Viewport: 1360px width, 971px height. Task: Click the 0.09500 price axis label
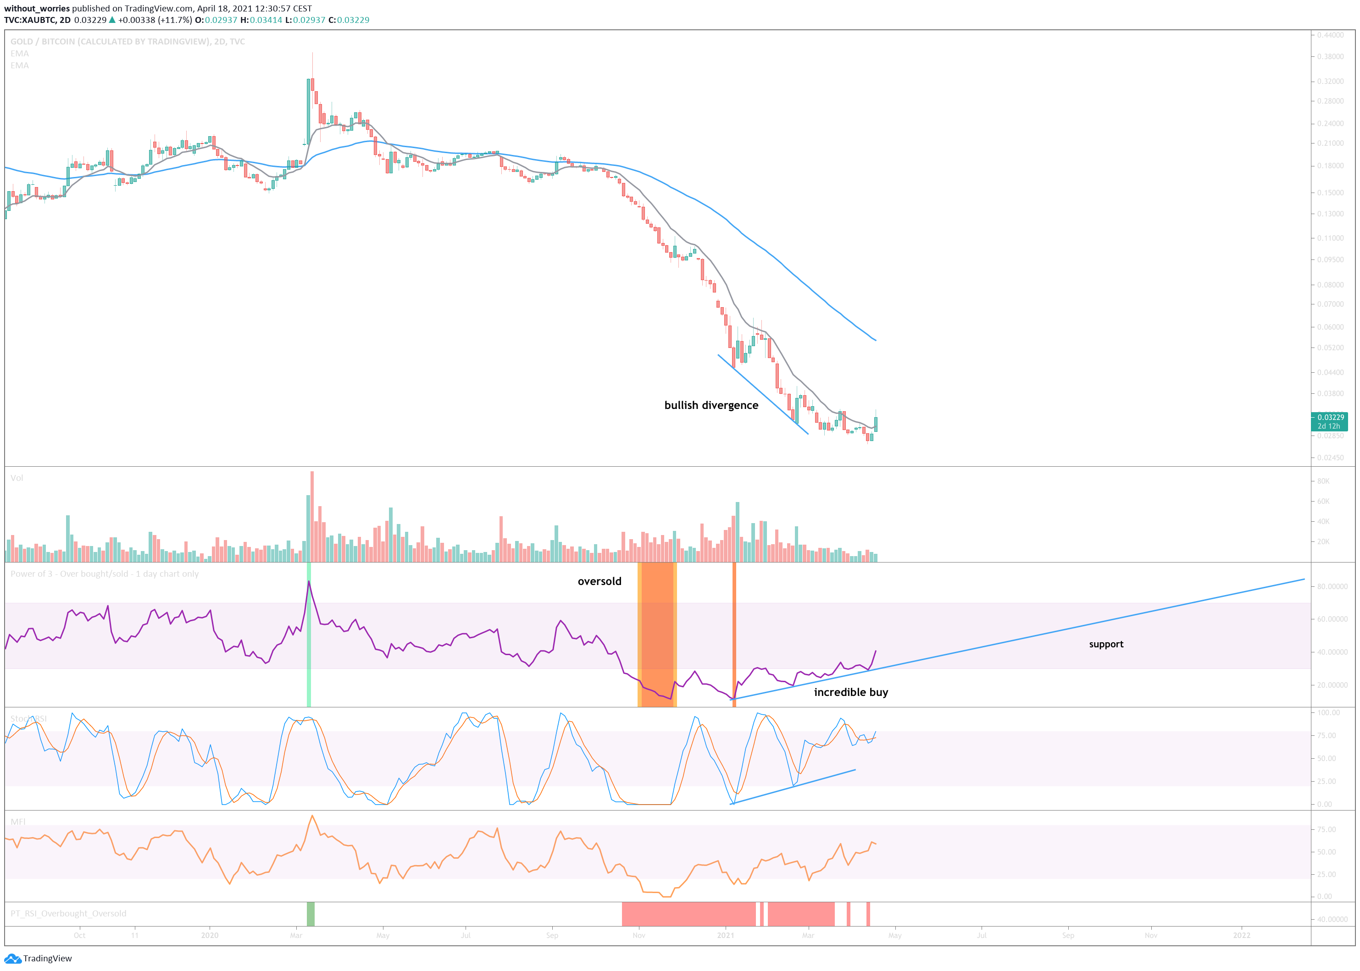point(1330,259)
